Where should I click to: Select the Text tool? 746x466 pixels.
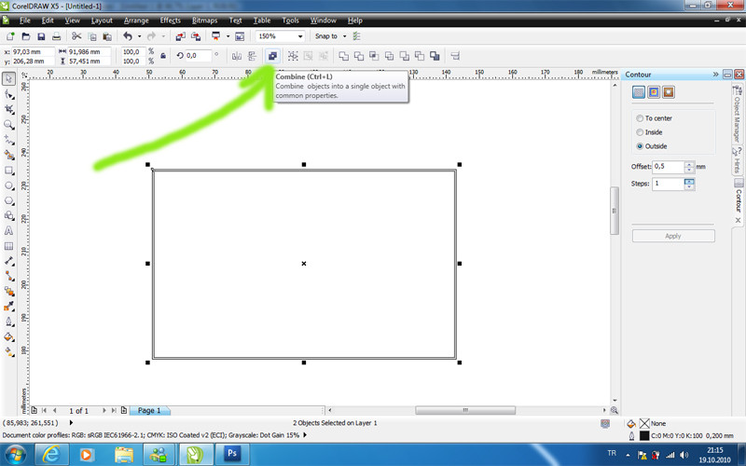(8, 231)
